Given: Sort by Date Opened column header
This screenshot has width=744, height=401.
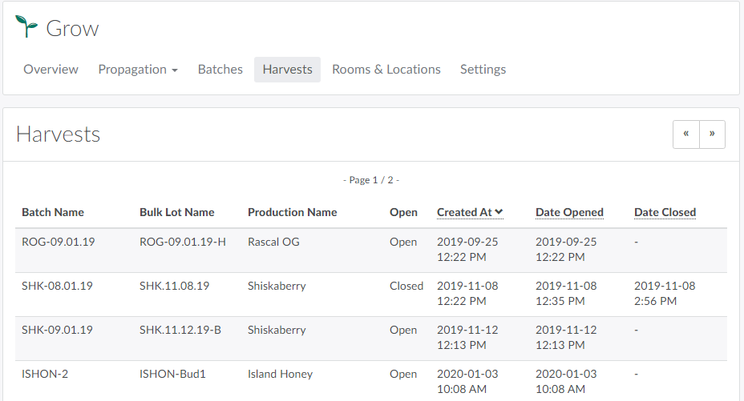Looking at the screenshot, I should pos(569,212).
